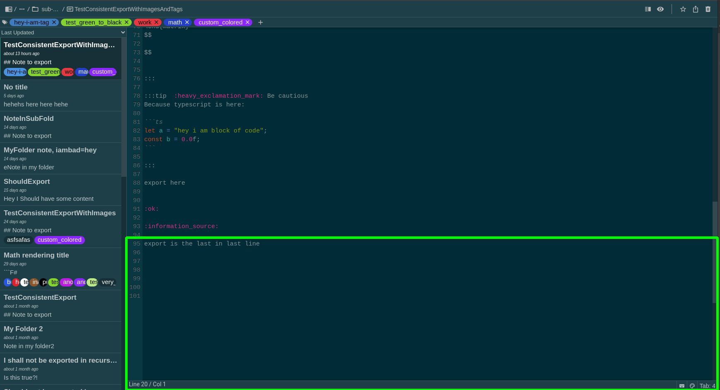Remove the math tag

click(x=187, y=22)
